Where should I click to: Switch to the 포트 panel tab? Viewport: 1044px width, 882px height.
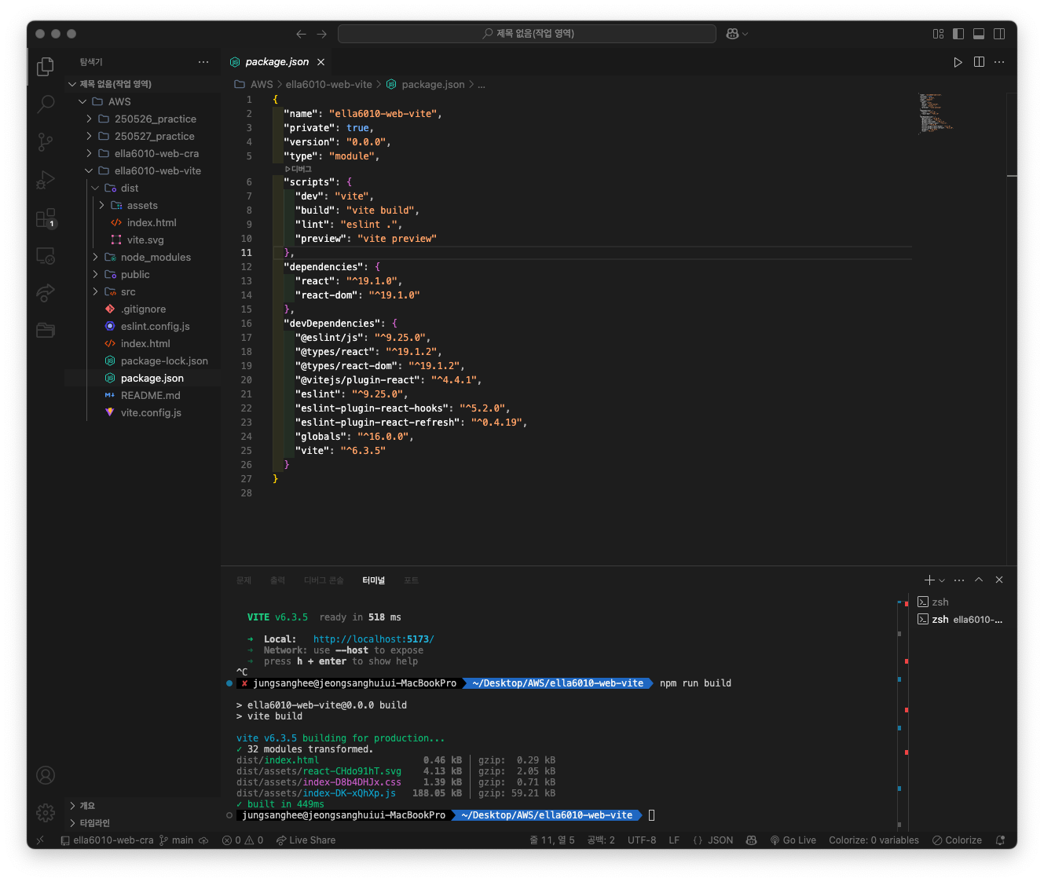click(411, 580)
